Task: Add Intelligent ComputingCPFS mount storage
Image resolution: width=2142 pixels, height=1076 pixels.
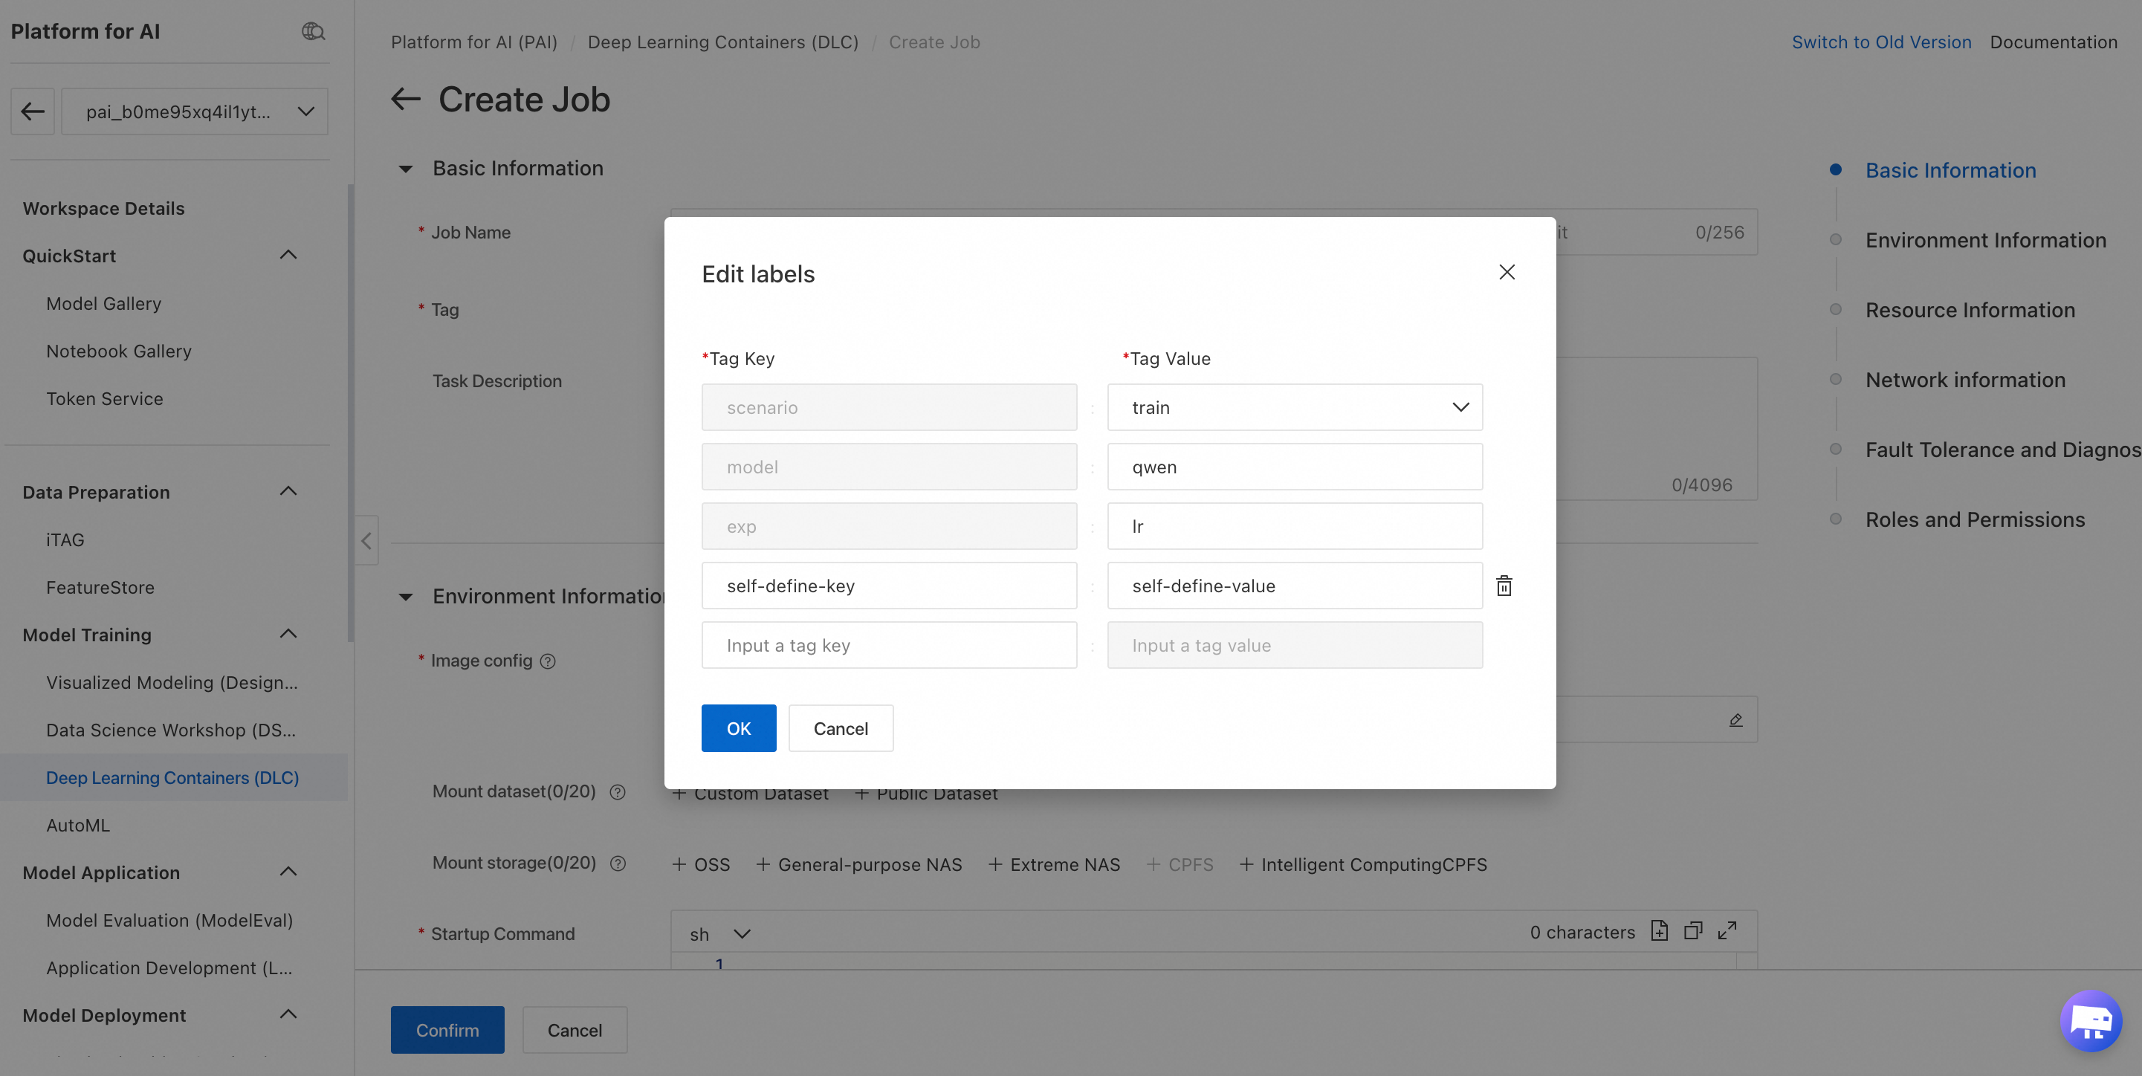Action: click(1363, 865)
